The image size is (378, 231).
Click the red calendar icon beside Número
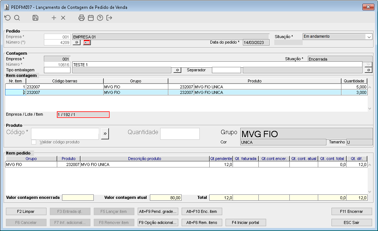[x=87, y=43]
